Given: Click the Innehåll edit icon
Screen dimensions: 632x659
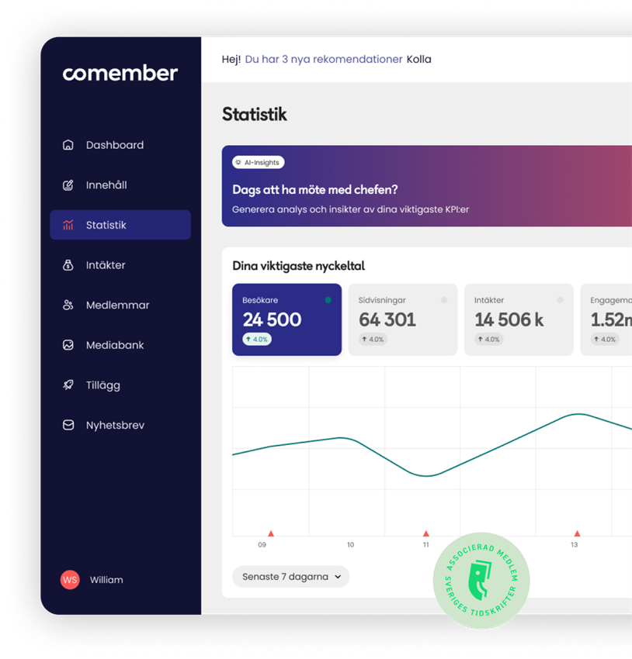Looking at the screenshot, I should click(x=68, y=185).
